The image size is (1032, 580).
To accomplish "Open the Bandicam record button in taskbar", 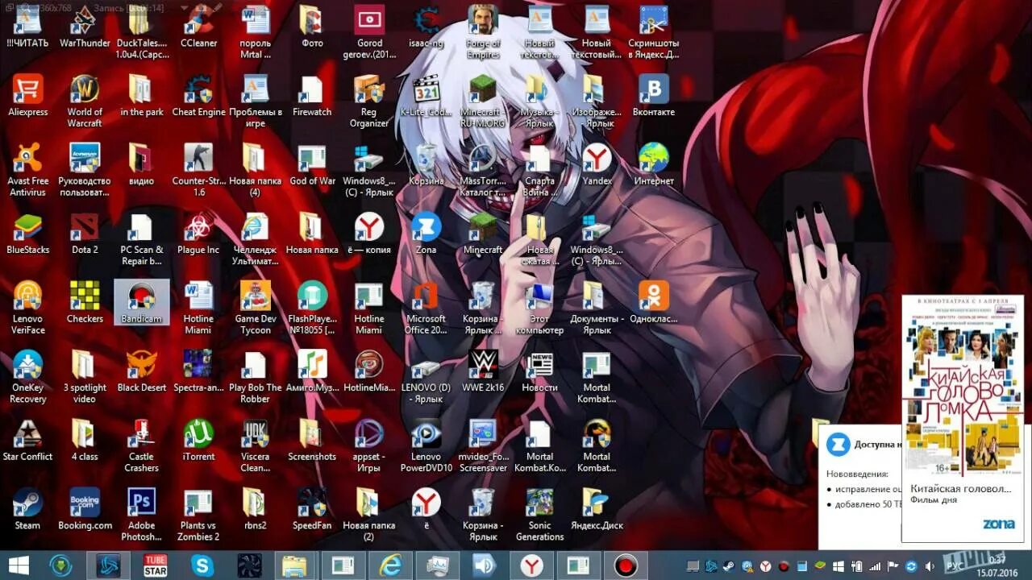I will pyautogui.click(x=626, y=565).
